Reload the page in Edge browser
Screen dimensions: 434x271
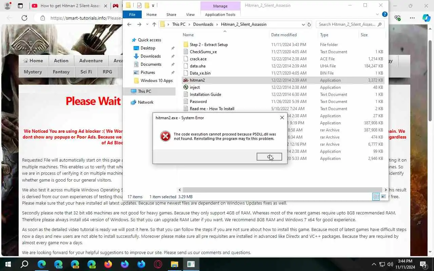(x=24, y=18)
